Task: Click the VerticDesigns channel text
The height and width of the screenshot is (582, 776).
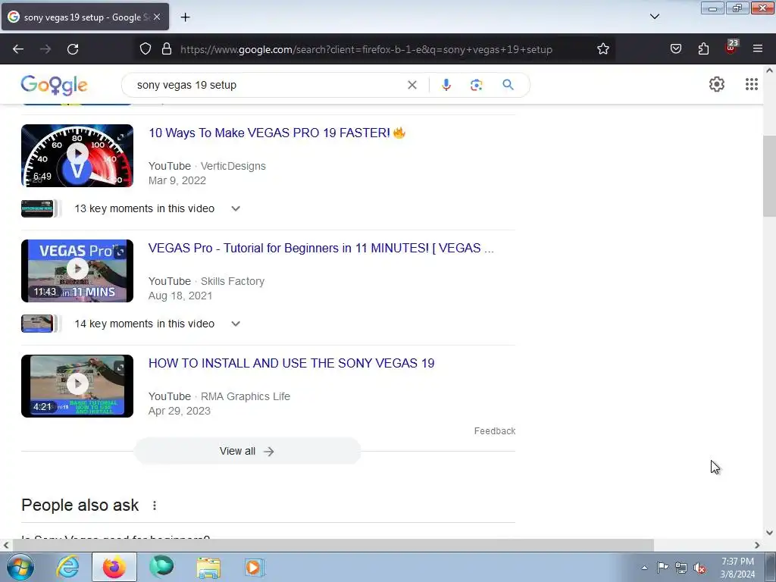Action: pos(233,166)
